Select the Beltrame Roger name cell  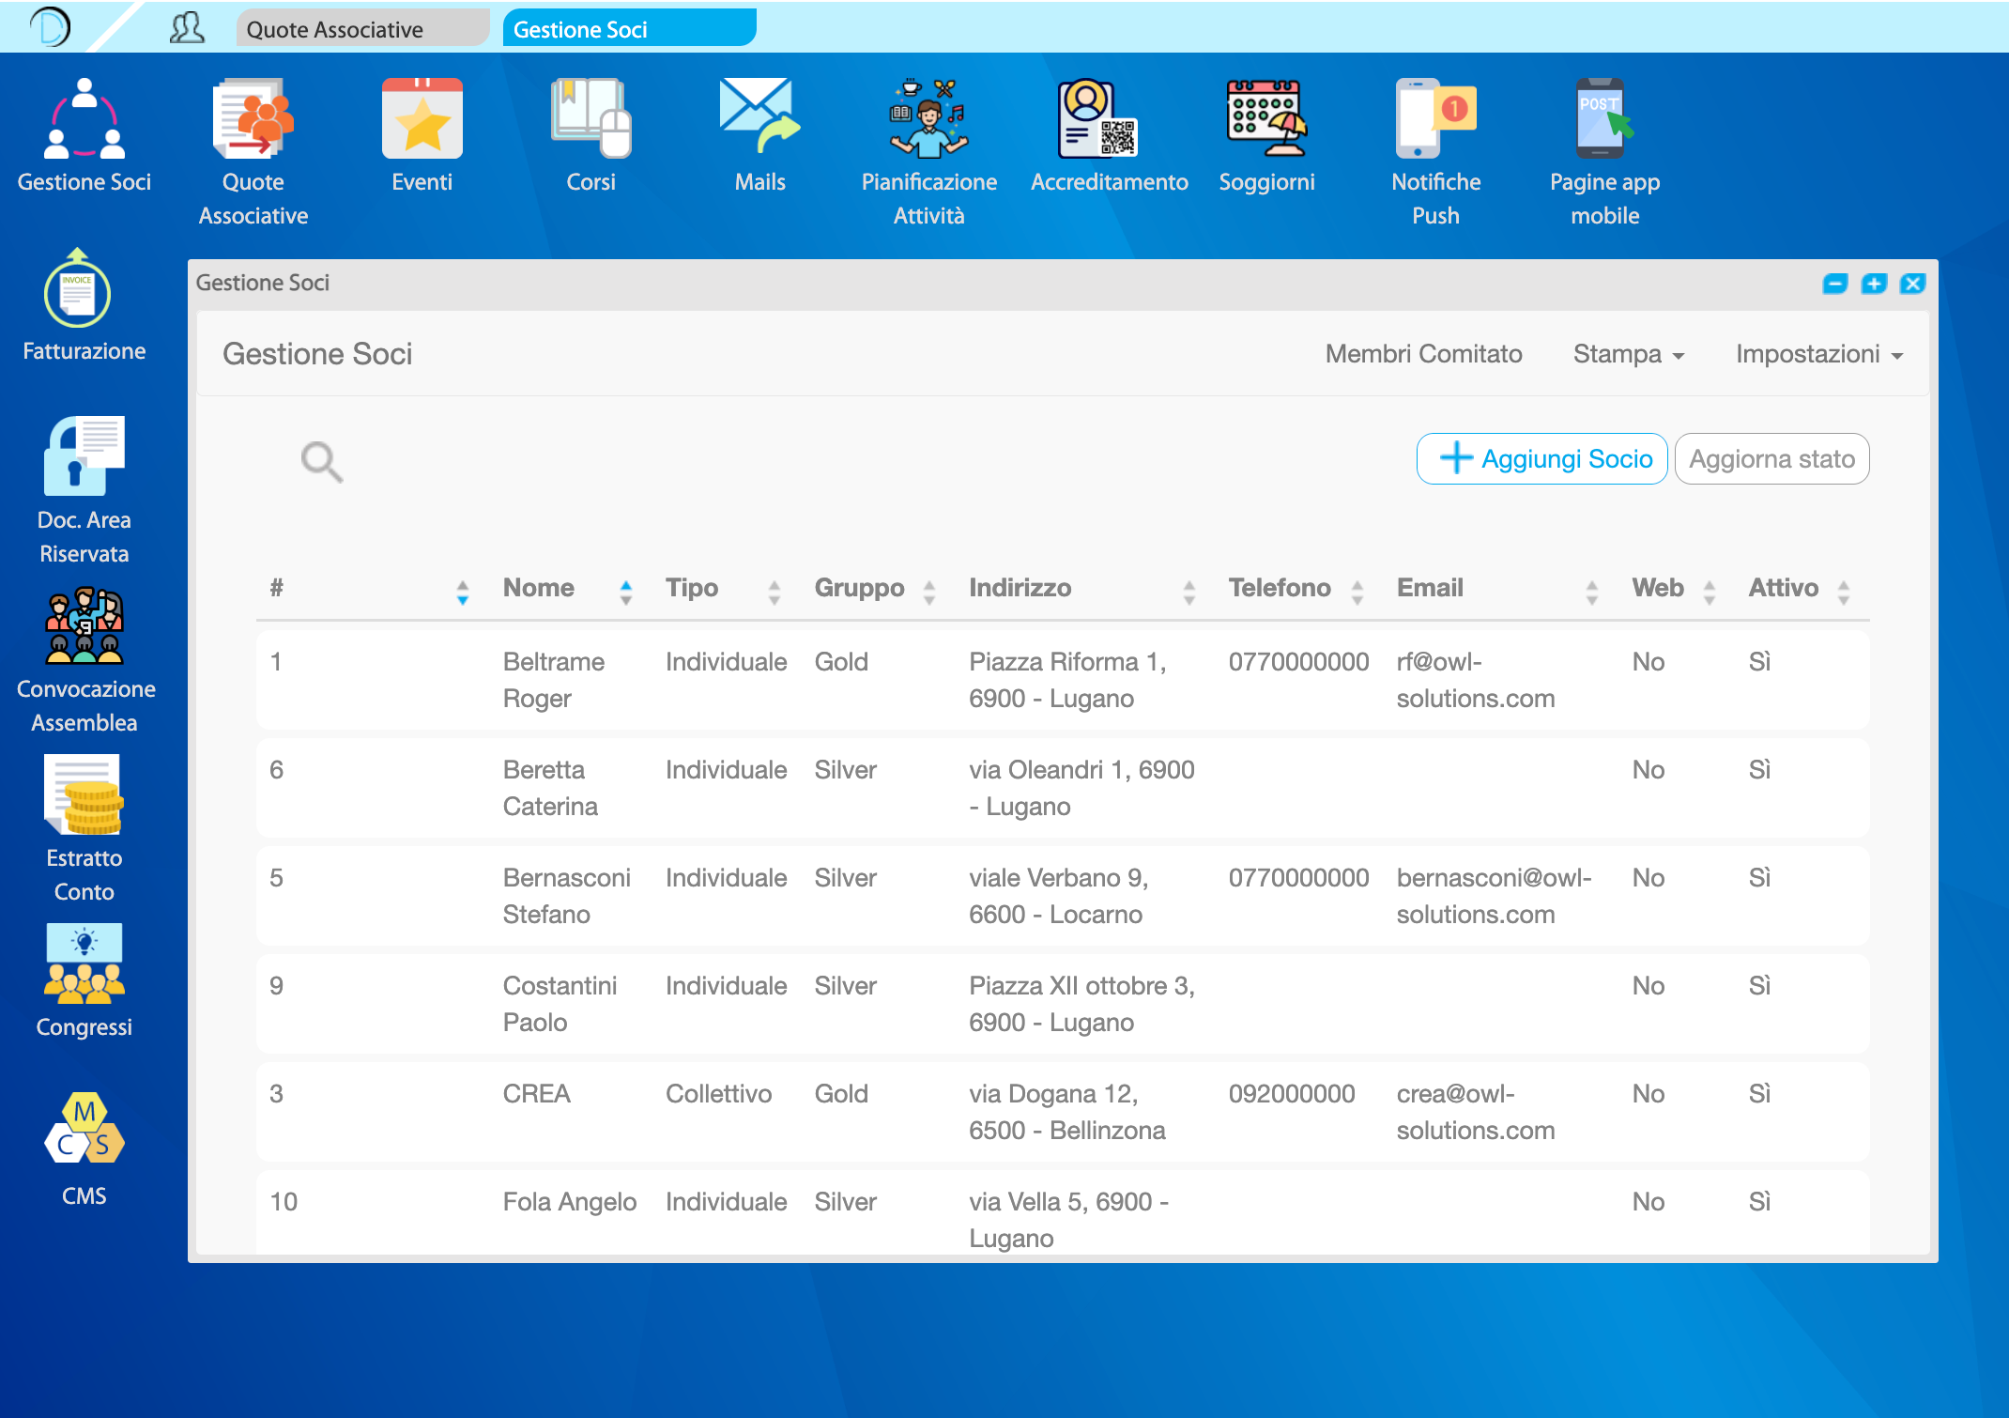click(554, 680)
